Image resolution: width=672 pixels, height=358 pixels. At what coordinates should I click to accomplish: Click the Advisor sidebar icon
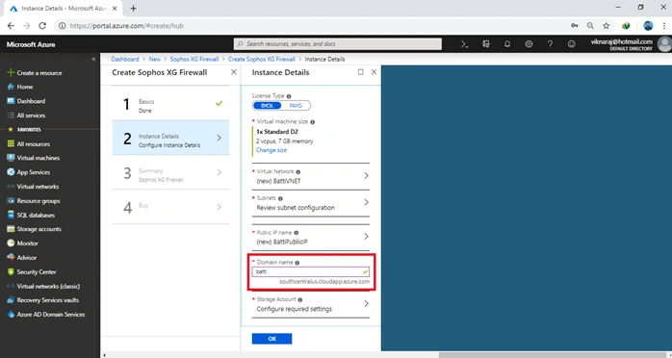(x=11, y=257)
